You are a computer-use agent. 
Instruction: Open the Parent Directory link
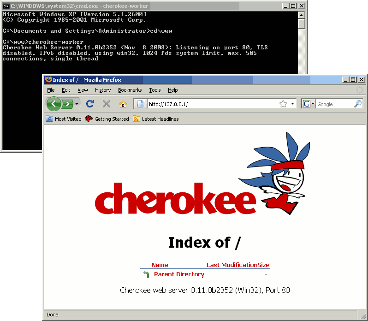(179, 274)
